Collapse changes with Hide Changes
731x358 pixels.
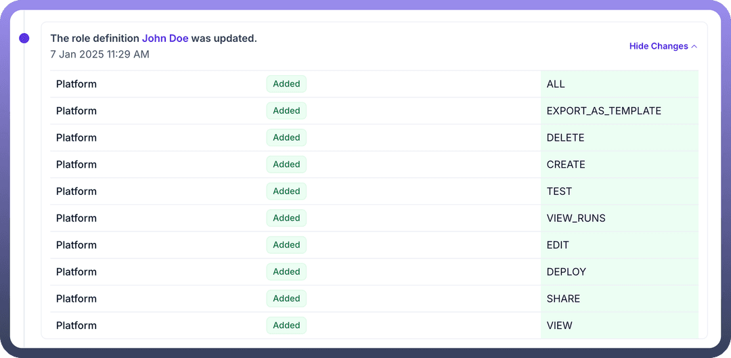(659, 46)
